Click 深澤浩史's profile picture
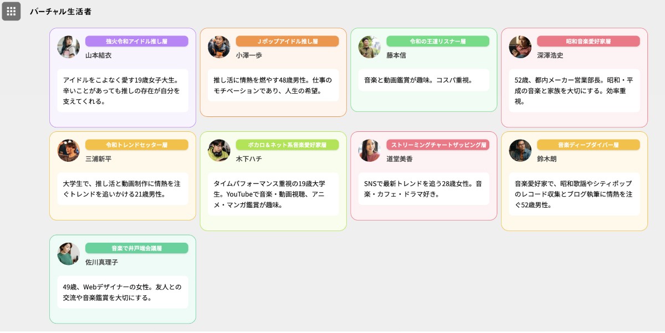 coord(520,47)
